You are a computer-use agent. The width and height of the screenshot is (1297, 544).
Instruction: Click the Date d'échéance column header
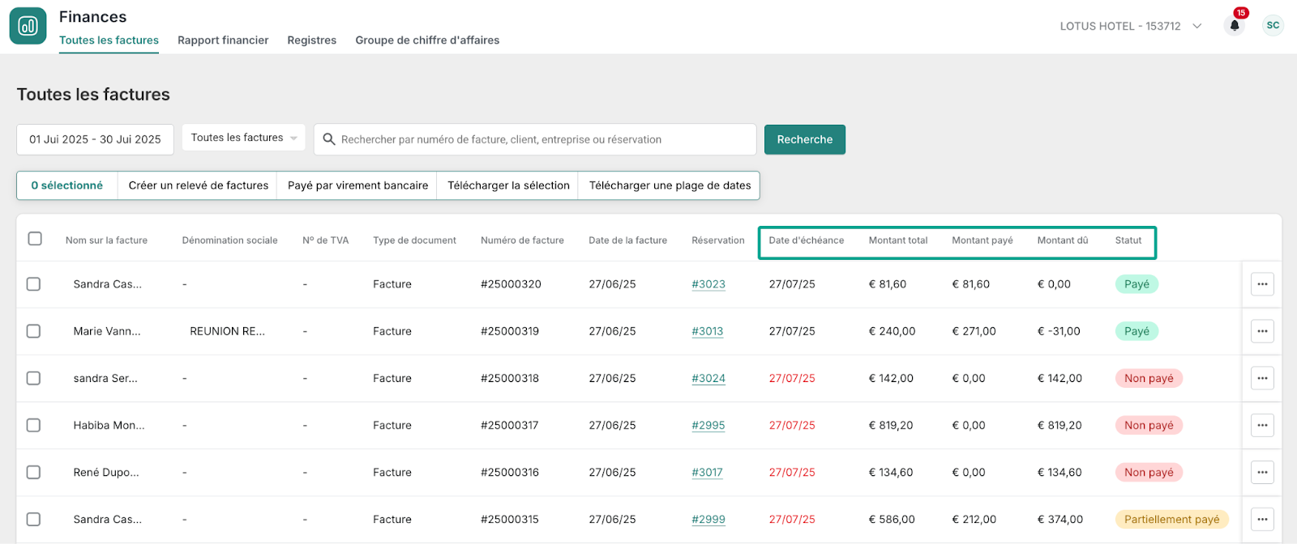[x=806, y=240]
